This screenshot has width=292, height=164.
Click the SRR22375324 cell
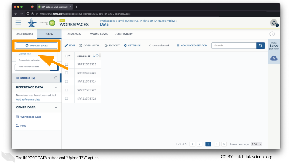click(x=87, y=81)
